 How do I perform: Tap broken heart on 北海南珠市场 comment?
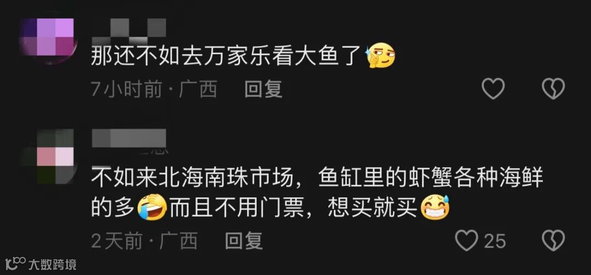(553, 241)
